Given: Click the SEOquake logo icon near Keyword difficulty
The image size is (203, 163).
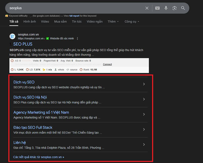Looking at the screenshot, I should click(6, 16).
